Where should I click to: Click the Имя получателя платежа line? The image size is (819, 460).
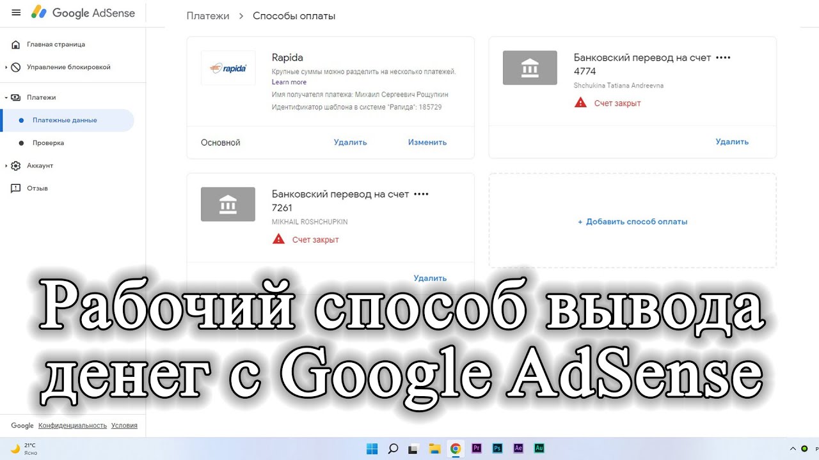point(360,95)
